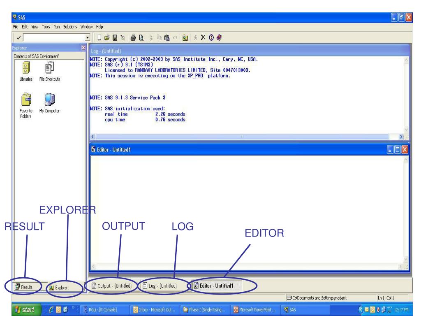
Task: Open the File Shortcuts icon
Action: pyautogui.click(x=50, y=71)
